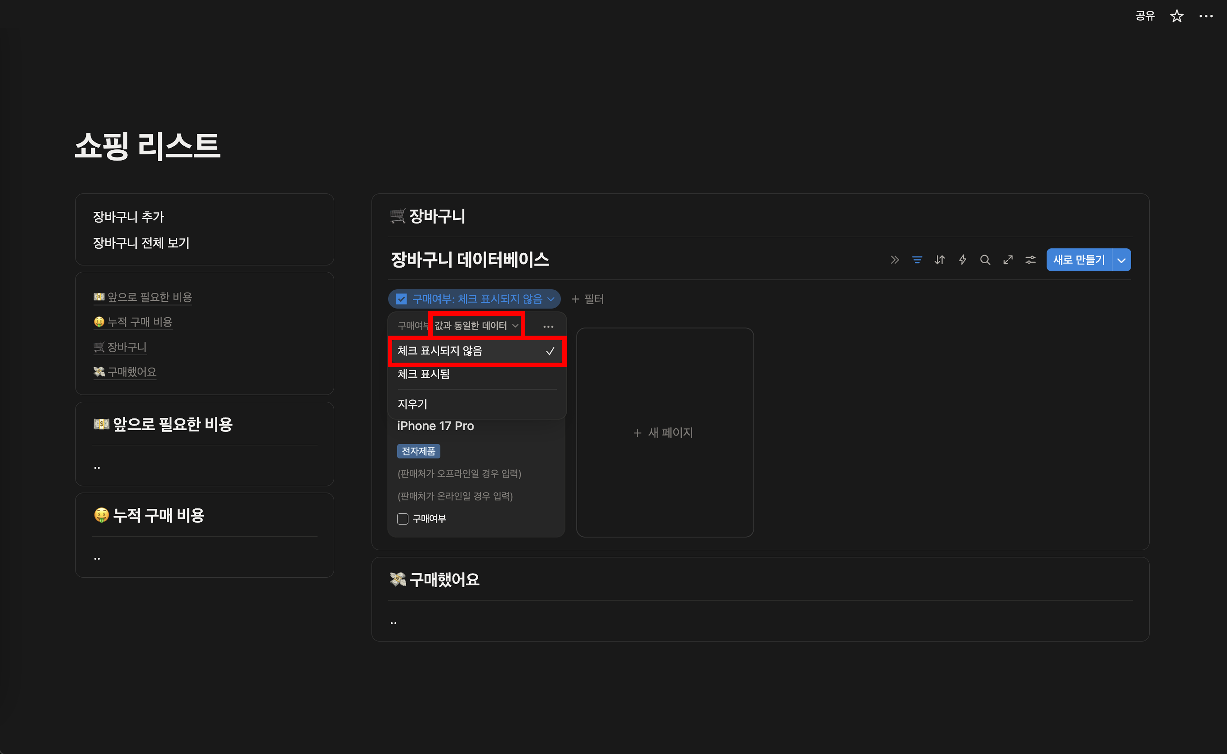
Task: Open view settings sliders icon
Action: [1030, 260]
